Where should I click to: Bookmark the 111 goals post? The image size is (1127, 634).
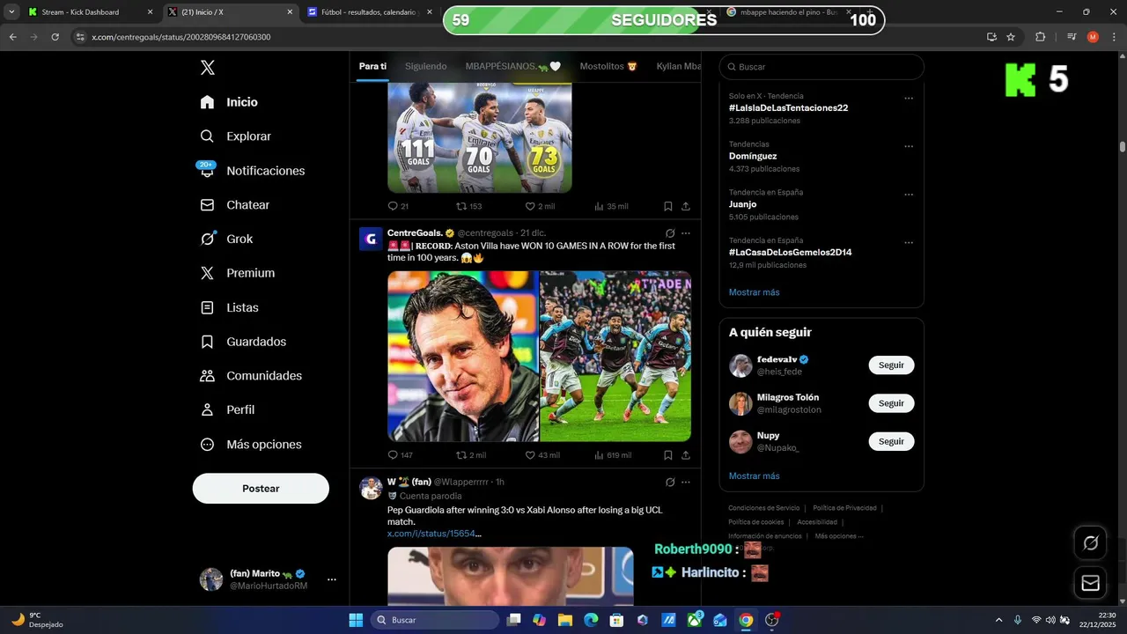[x=668, y=206]
